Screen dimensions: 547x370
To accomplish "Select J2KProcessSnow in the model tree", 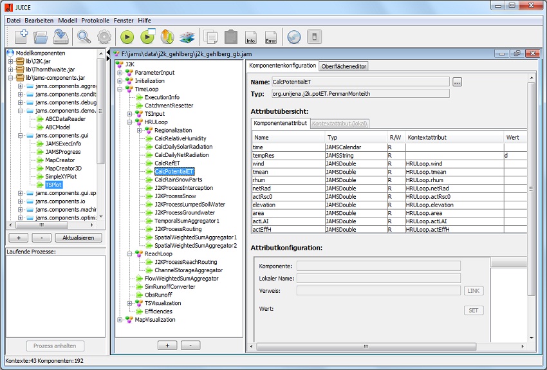I will click(175, 196).
